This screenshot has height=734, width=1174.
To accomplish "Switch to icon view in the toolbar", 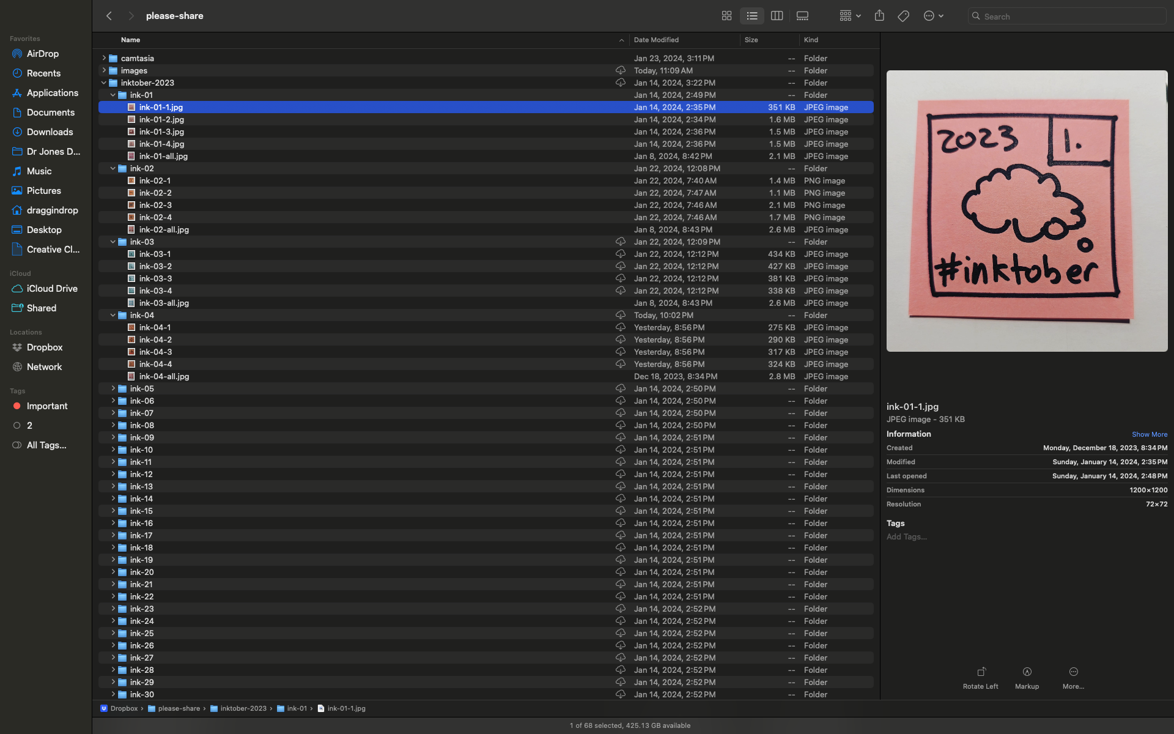I will [x=726, y=15].
